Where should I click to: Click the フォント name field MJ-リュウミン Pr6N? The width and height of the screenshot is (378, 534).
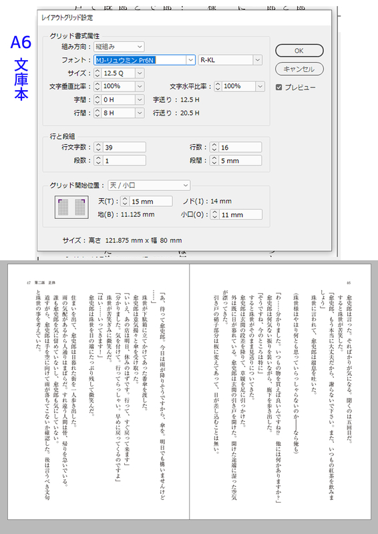[140, 60]
